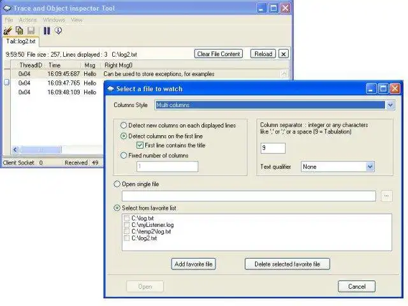Expand the Columns Style dropdown
Viewport: 408px width, 306px height.
pyautogui.click(x=390, y=105)
